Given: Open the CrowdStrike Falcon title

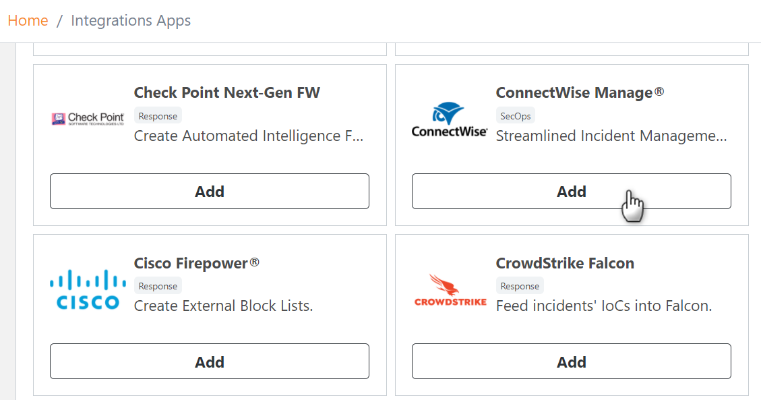Looking at the screenshot, I should pos(565,263).
